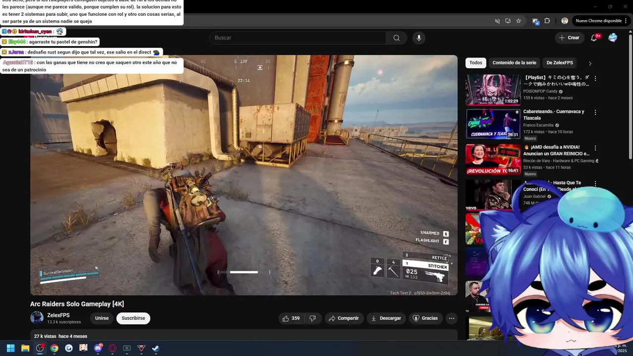Open options menu for Cabareteando video
This screenshot has height=356, width=633.
point(595,112)
